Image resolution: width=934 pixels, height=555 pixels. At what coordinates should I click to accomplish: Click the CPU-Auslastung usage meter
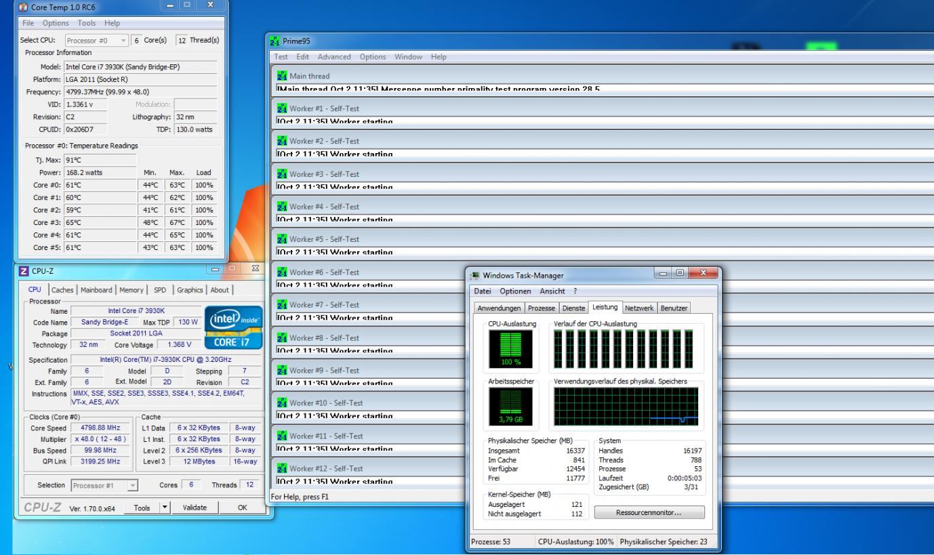[x=510, y=348]
